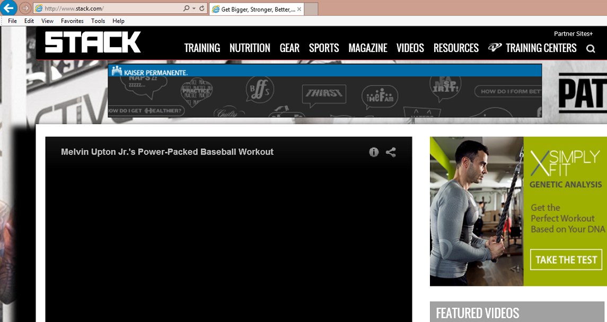Click the address bar search magnifier icon
607x322 pixels.
pyautogui.click(x=186, y=8)
